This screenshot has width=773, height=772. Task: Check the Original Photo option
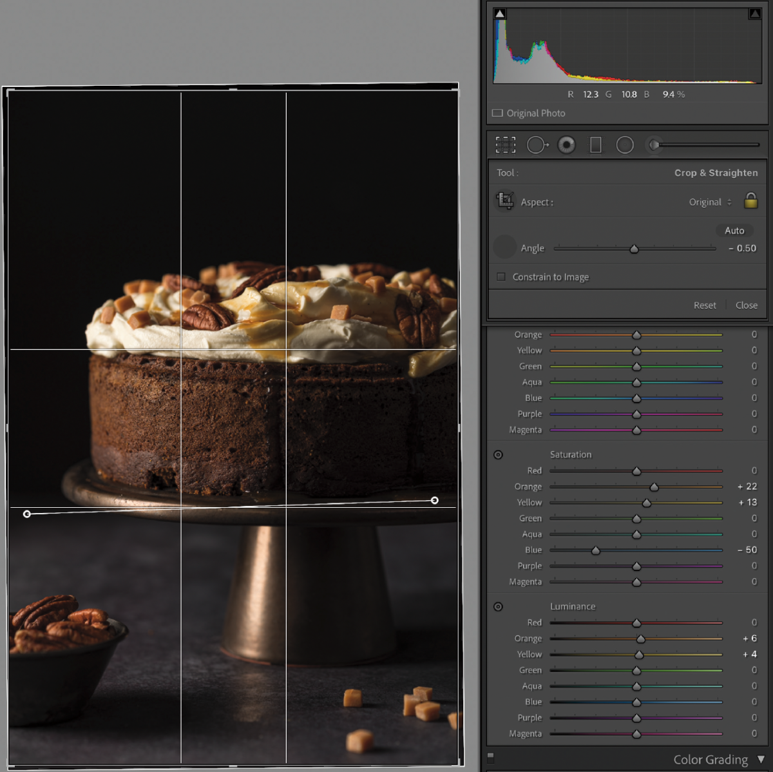(x=497, y=113)
